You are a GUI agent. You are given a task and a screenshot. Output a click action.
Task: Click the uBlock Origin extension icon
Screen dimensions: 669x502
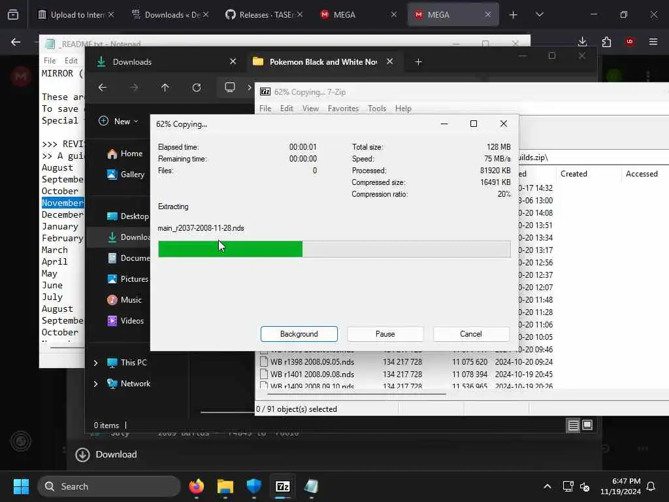pyautogui.click(x=630, y=42)
